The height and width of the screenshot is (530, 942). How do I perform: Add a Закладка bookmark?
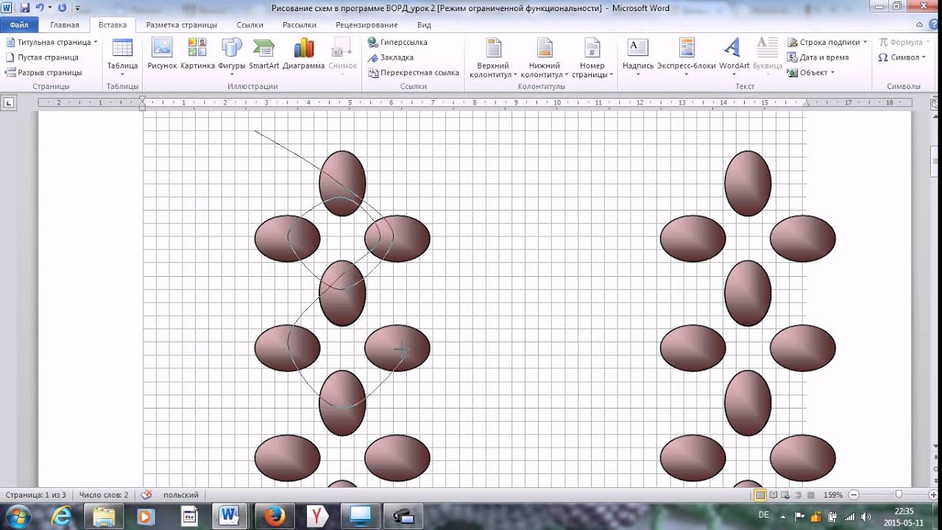pyautogui.click(x=391, y=57)
